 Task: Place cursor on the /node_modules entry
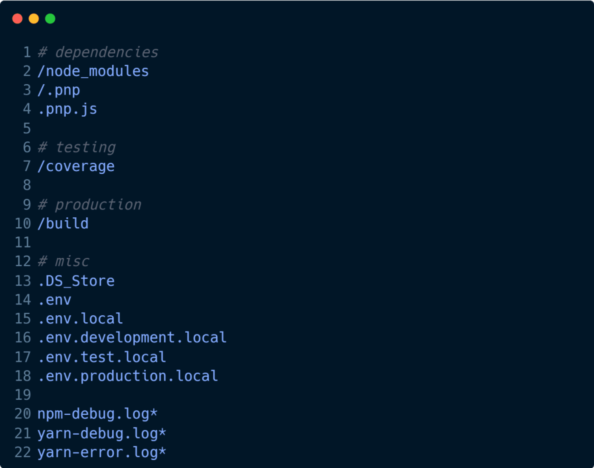click(x=93, y=71)
